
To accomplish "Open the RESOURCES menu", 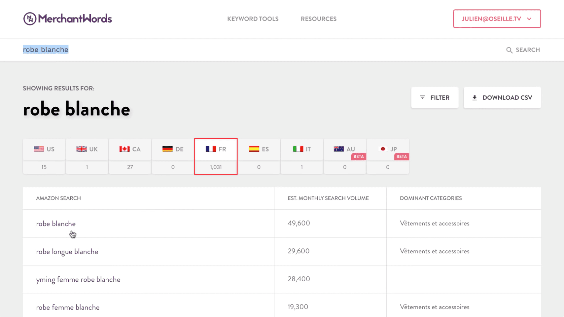I will (x=318, y=19).
